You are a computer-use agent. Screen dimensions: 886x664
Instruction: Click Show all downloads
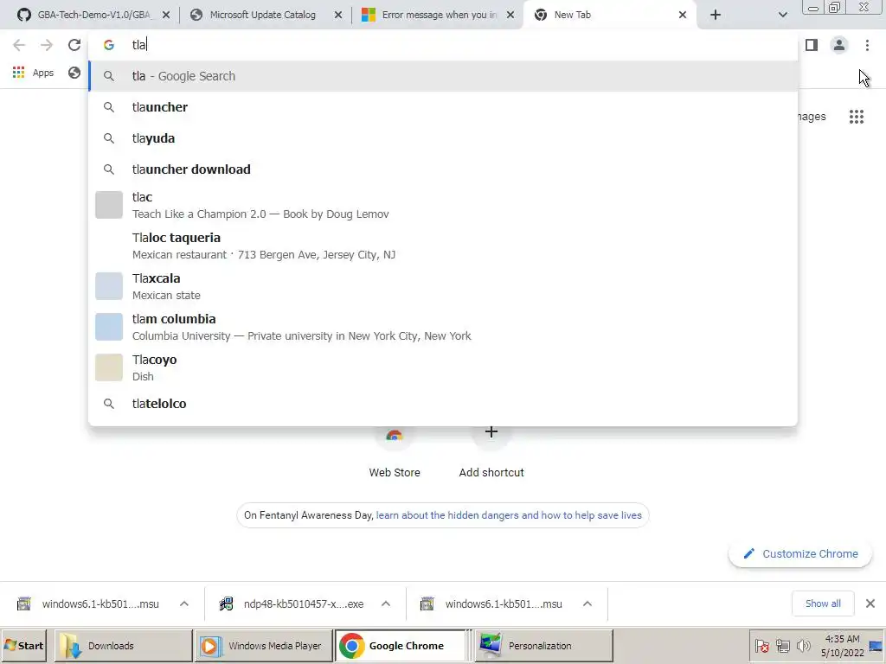(x=823, y=603)
